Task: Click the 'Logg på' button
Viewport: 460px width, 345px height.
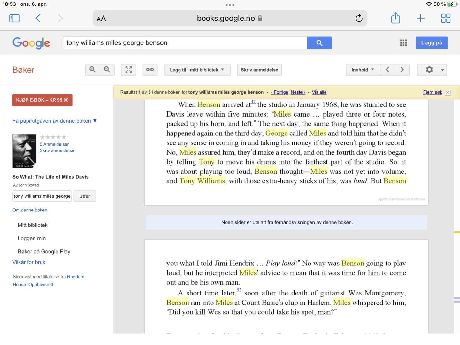Action: (432, 43)
